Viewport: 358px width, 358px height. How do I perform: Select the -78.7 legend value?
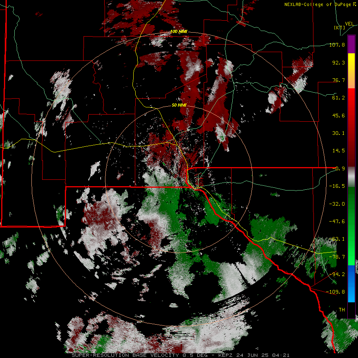point(337,257)
